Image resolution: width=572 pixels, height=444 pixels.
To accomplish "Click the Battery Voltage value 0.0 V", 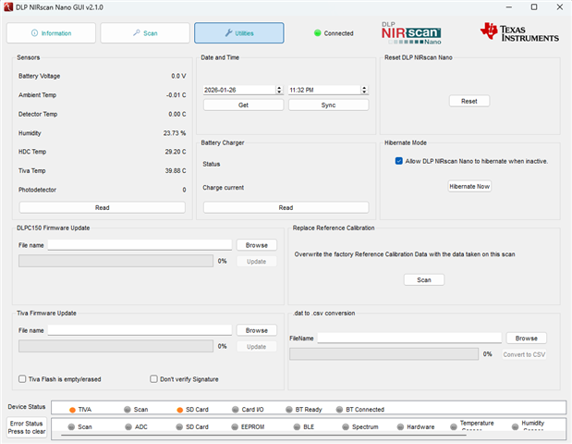I will [178, 76].
